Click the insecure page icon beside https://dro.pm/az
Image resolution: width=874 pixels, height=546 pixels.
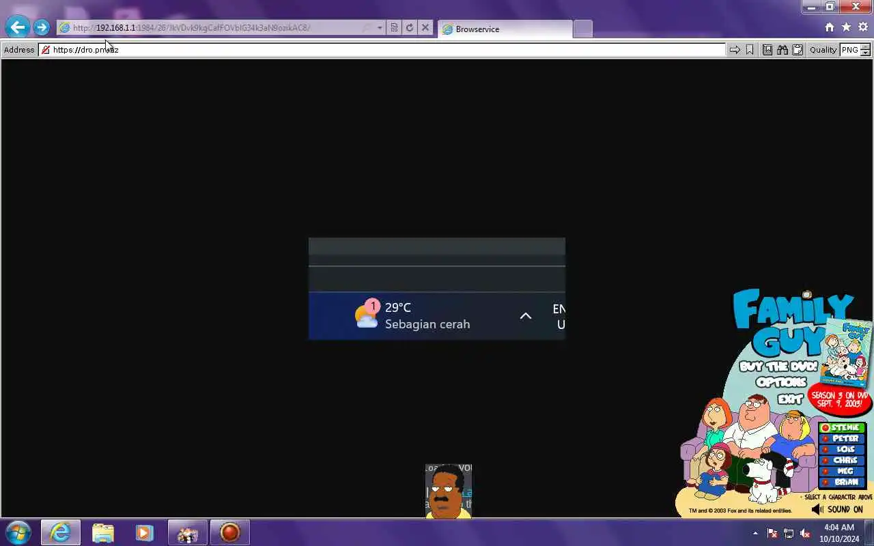[46, 50]
